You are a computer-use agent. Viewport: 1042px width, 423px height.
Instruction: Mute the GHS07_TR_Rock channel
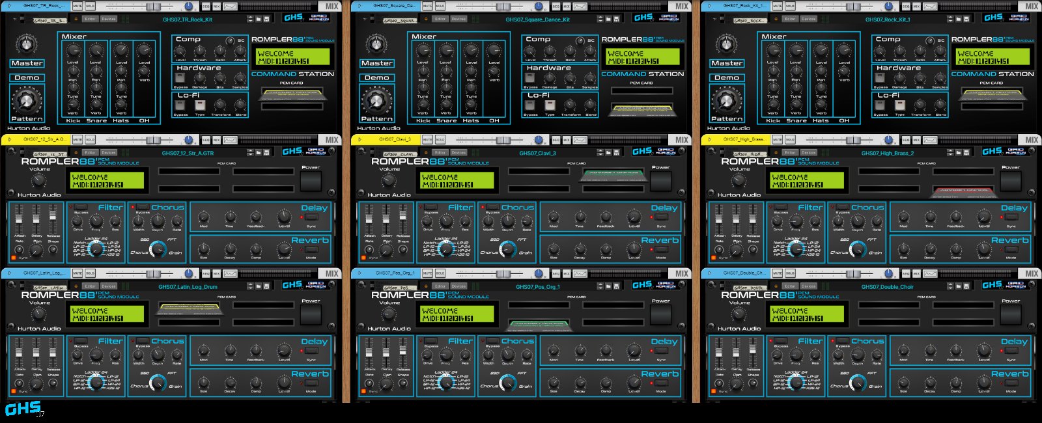pos(77,6)
